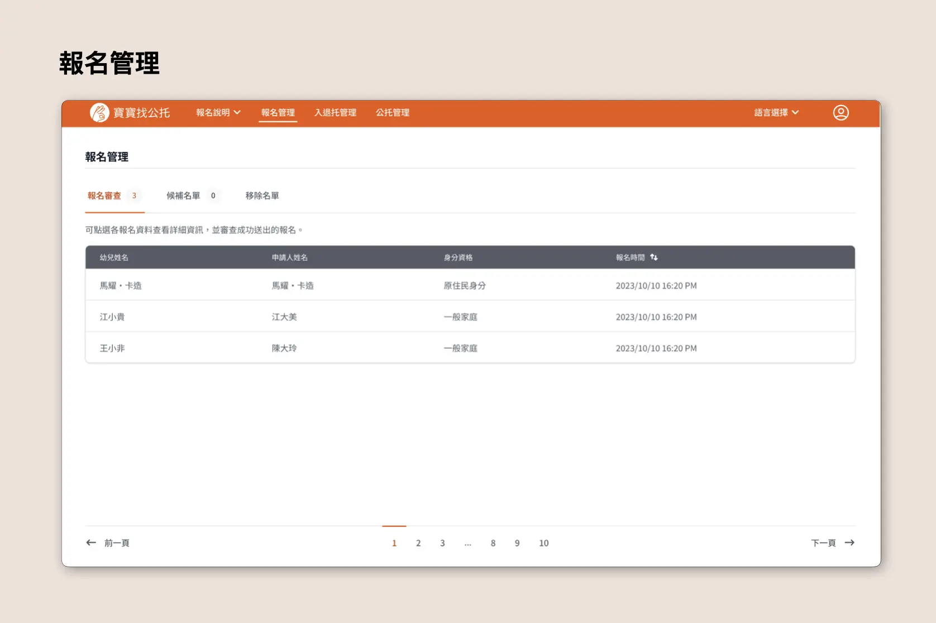This screenshot has width=936, height=623.
Task: Click the 候補名單 count badge 0
Action: click(213, 196)
